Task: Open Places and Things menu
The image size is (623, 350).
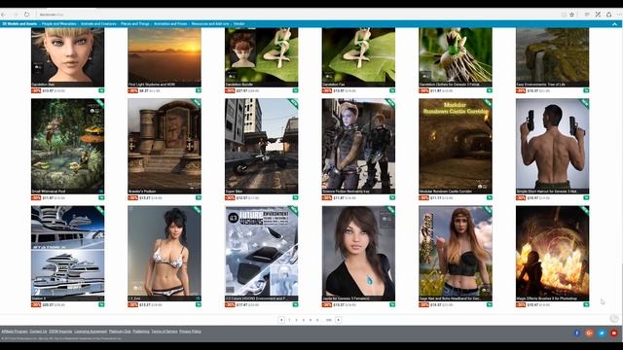Action: click(135, 23)
